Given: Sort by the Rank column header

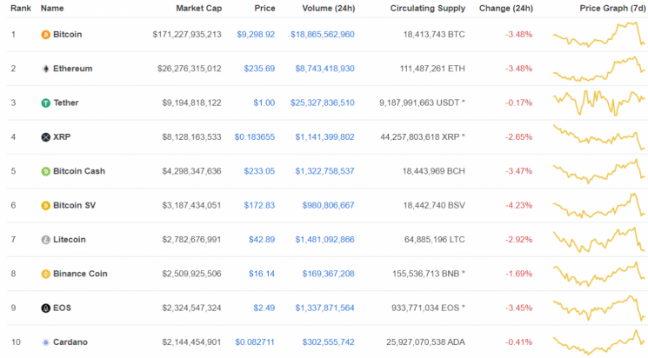Looking at the screenshot, I should coord(21,9).
